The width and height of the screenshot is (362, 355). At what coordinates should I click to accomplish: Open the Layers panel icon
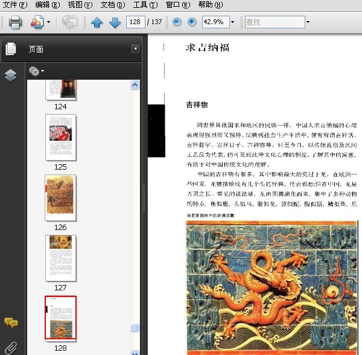pyautogui.click(x=11, y=75)
